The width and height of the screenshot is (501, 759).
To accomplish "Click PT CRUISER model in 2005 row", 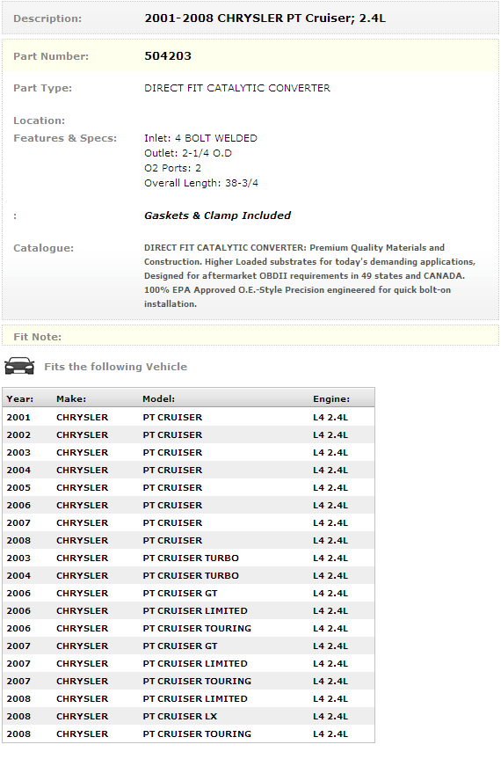I will pos(172,487).
